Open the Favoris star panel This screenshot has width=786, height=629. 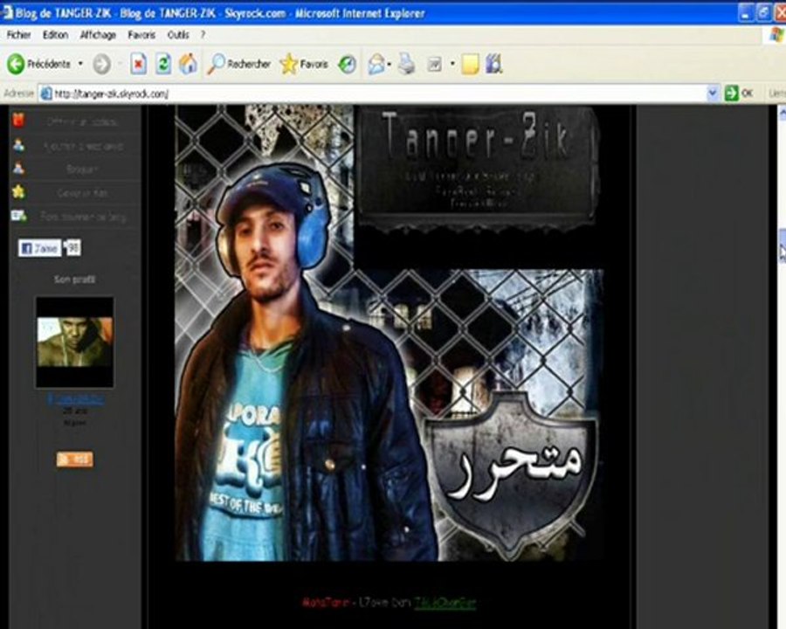304,64
